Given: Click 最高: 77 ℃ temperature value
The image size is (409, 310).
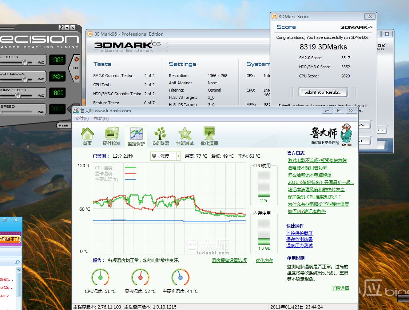Looking at the screenshot, I should pyautogui.click(x=196, y=156).
